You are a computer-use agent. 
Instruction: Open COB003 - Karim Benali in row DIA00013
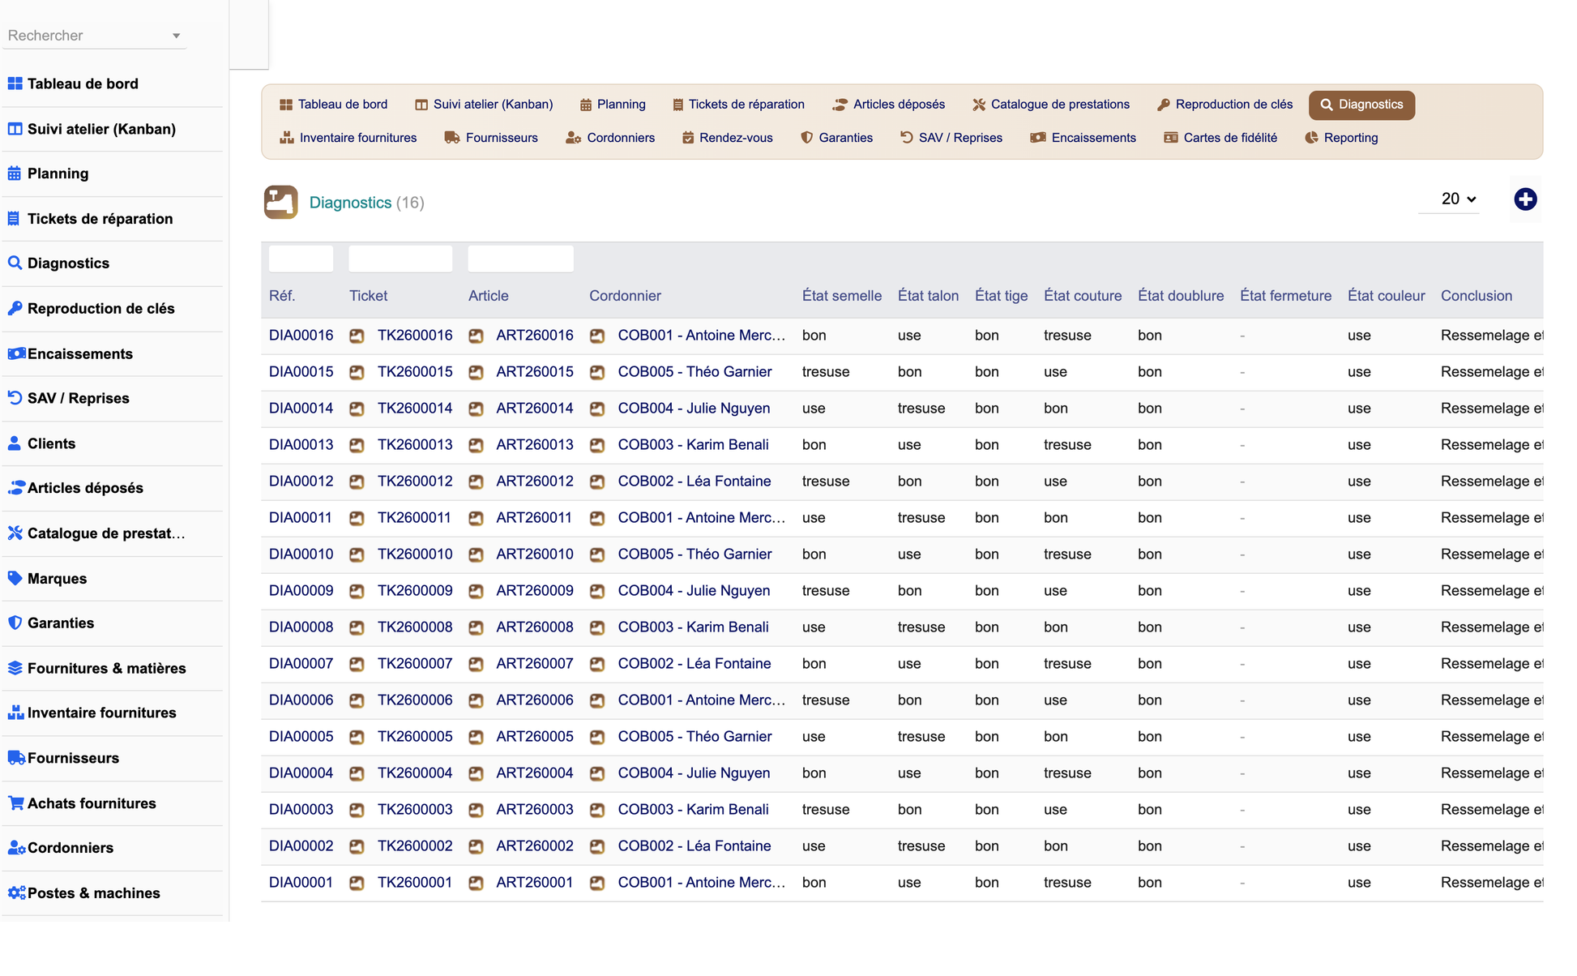point(693,445)
